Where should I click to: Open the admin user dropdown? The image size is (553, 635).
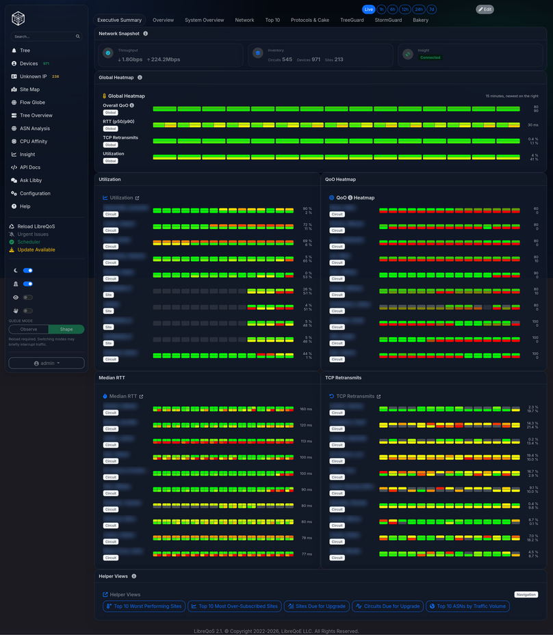(x=47, y=363)
